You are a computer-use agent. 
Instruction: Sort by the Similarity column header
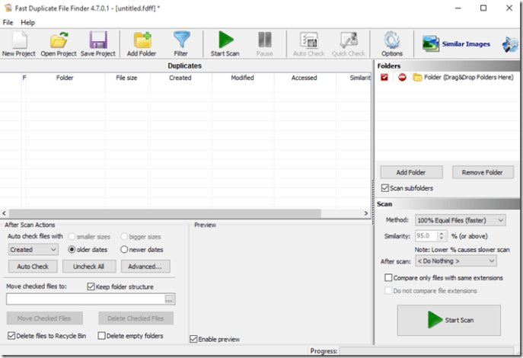(x=354, y=78)
